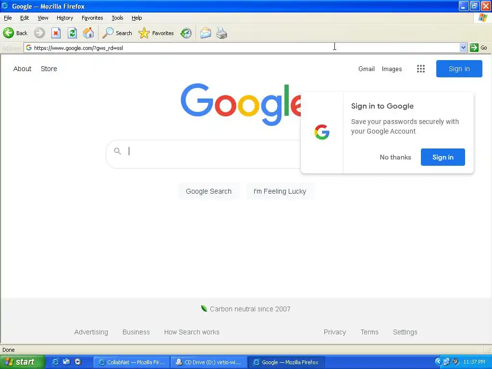Click Sign in inside the popup card
Viewport: 492px width, 369px height.
443,157
